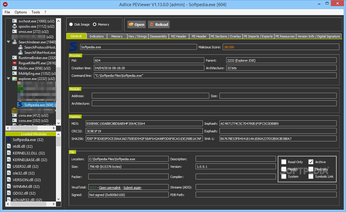Image resolution: width=346 pixels, height=212 pixels.
Task: Click the KERNEL32.DLL module icon
Action: 9,153
